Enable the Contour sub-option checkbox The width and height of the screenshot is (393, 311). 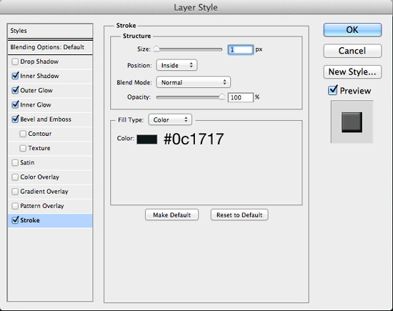23,134
